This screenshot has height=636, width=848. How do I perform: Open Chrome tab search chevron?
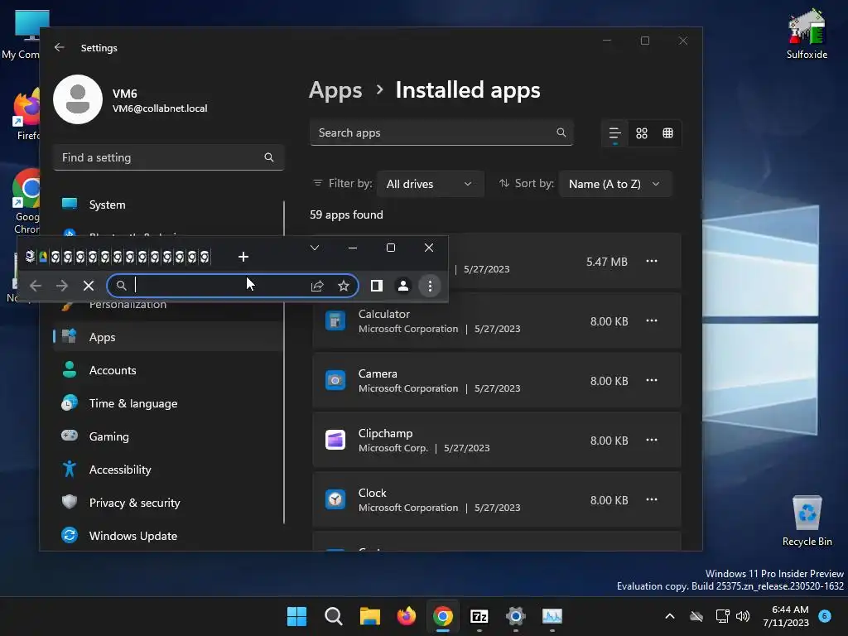click(x=314, y=248)
